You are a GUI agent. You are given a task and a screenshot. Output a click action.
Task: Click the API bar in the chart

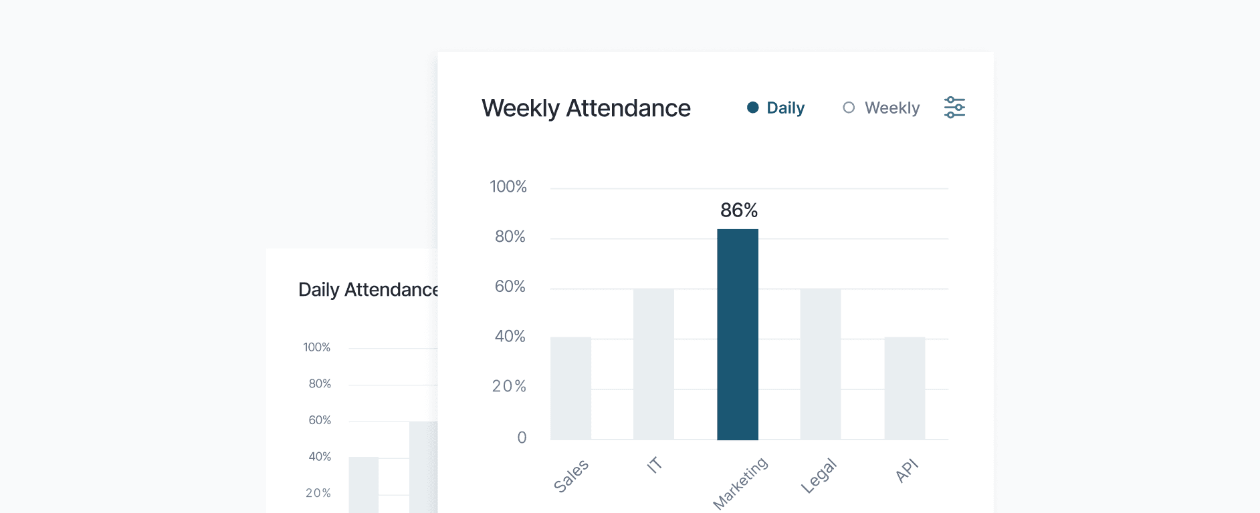coord(906,387)
